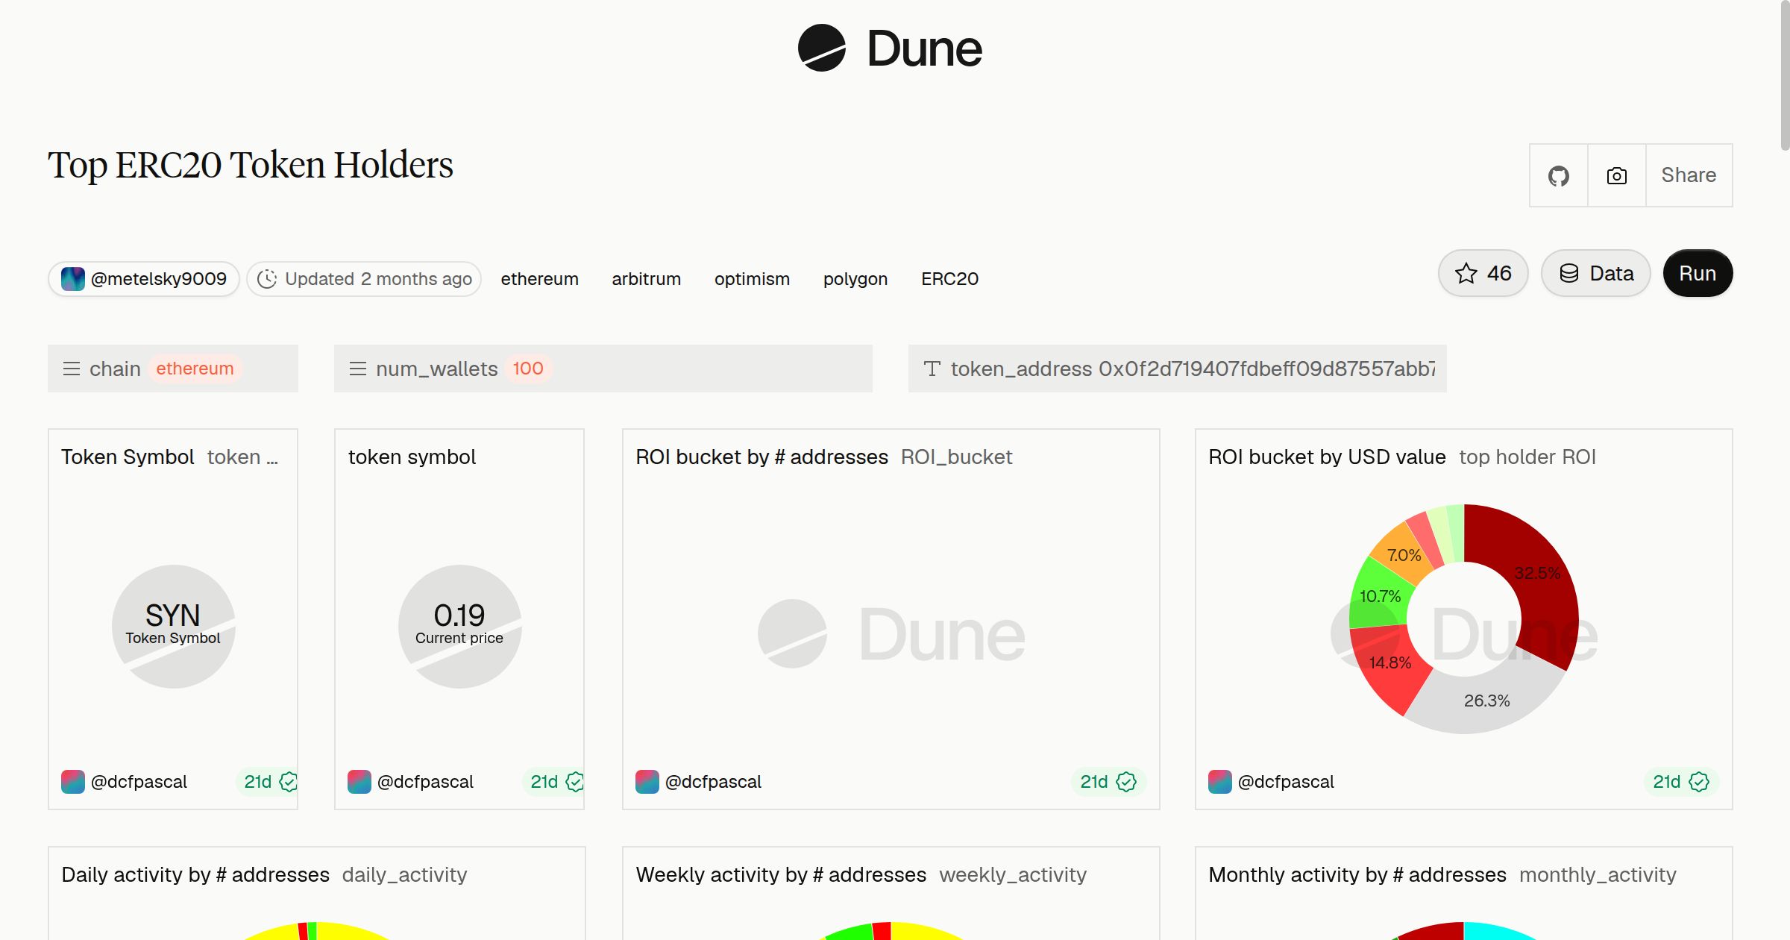1790x940 pixels.
Task: Click the red 14.8% pie slice
Action: coord(1389,664)
